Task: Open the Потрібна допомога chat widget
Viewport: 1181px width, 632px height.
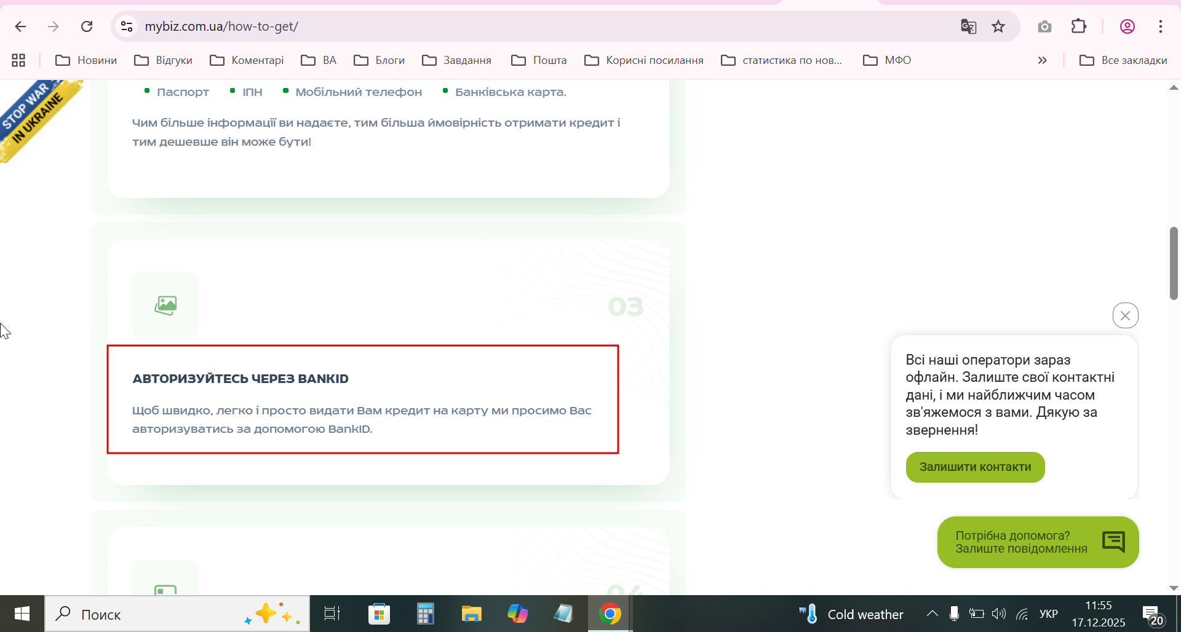Action: pos(1038,542)
